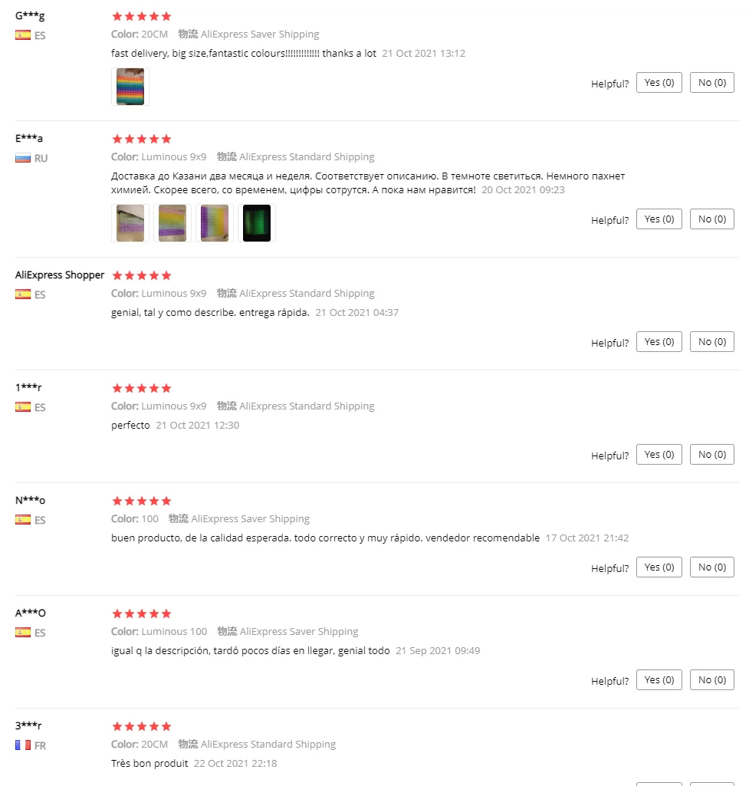Click Spain flag icon beside G***g
This screenshot has width=749, height=786.
(x=23, y=35)
